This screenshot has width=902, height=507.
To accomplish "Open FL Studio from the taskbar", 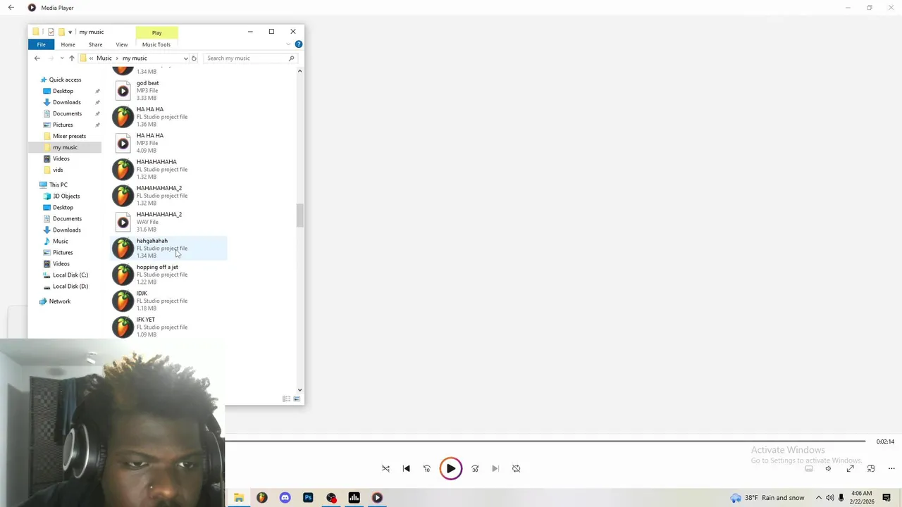I will pos(261,498).
